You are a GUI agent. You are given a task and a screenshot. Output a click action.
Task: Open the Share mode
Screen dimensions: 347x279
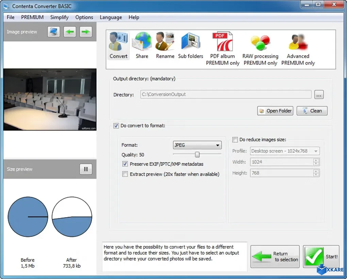click(x=142, y=46)
